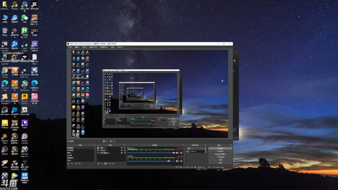Toggle the lock on the display capture source row
The height and width of the screenshot is (190, 338).
[x=125, y=153]
